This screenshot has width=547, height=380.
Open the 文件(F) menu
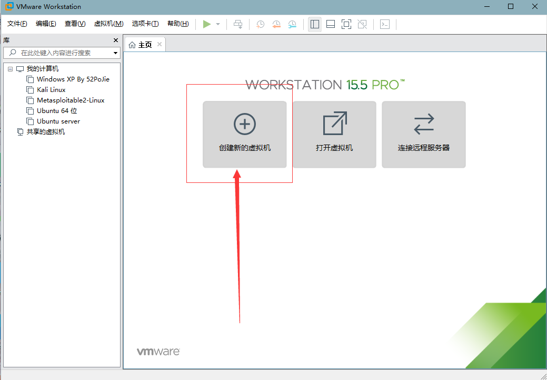click(x=17, y=24)
